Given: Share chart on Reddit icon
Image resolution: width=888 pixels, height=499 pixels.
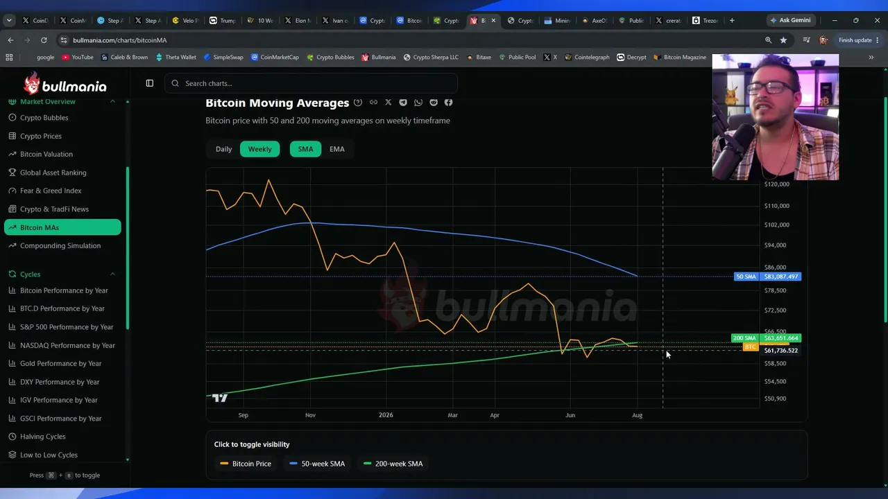Looking at the screenshot, I should click(x=434, y=103).
